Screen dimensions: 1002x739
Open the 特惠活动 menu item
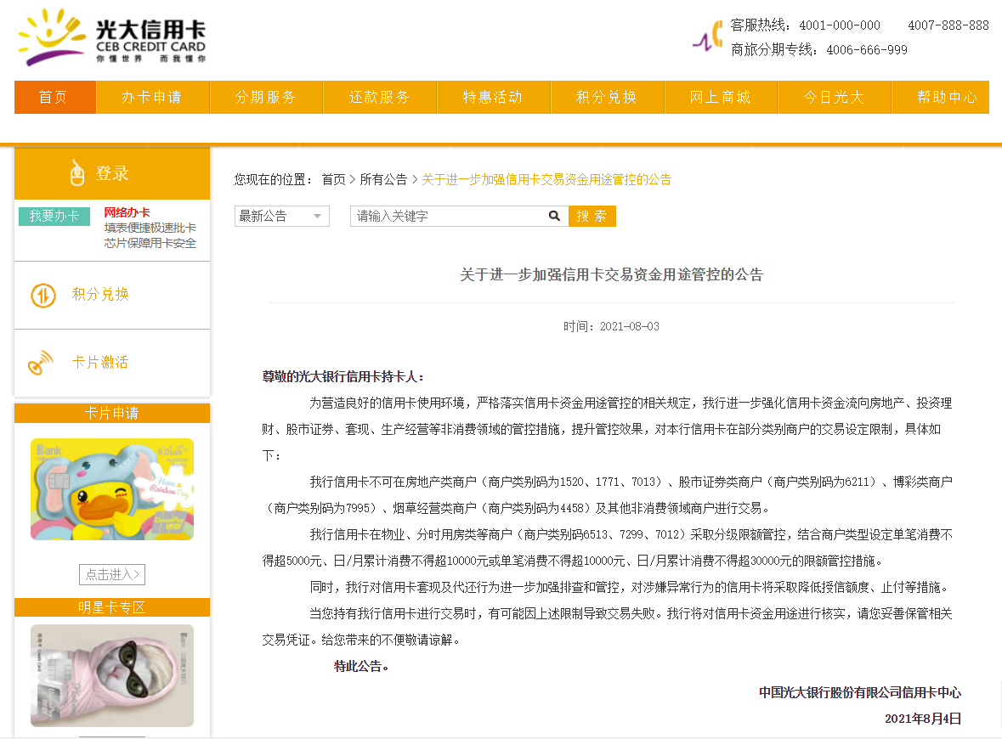(x=493, y=97)
